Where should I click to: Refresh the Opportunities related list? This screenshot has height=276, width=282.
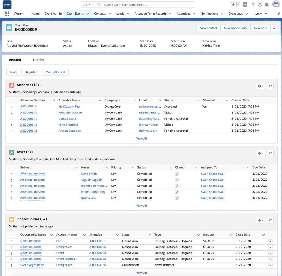coord(270,220)
